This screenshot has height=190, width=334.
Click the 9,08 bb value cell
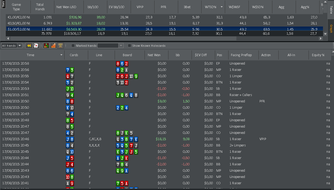pos(186,139)
